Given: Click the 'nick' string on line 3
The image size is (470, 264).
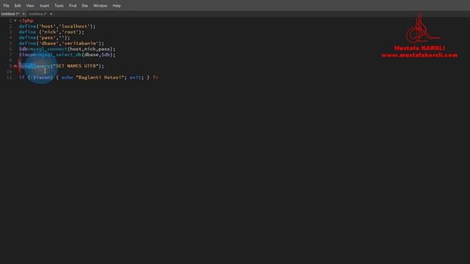Looking at the screenshot, I should [x=51, y=32].
